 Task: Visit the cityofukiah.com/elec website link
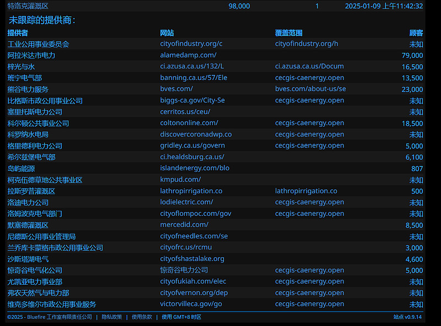[193, 281]
